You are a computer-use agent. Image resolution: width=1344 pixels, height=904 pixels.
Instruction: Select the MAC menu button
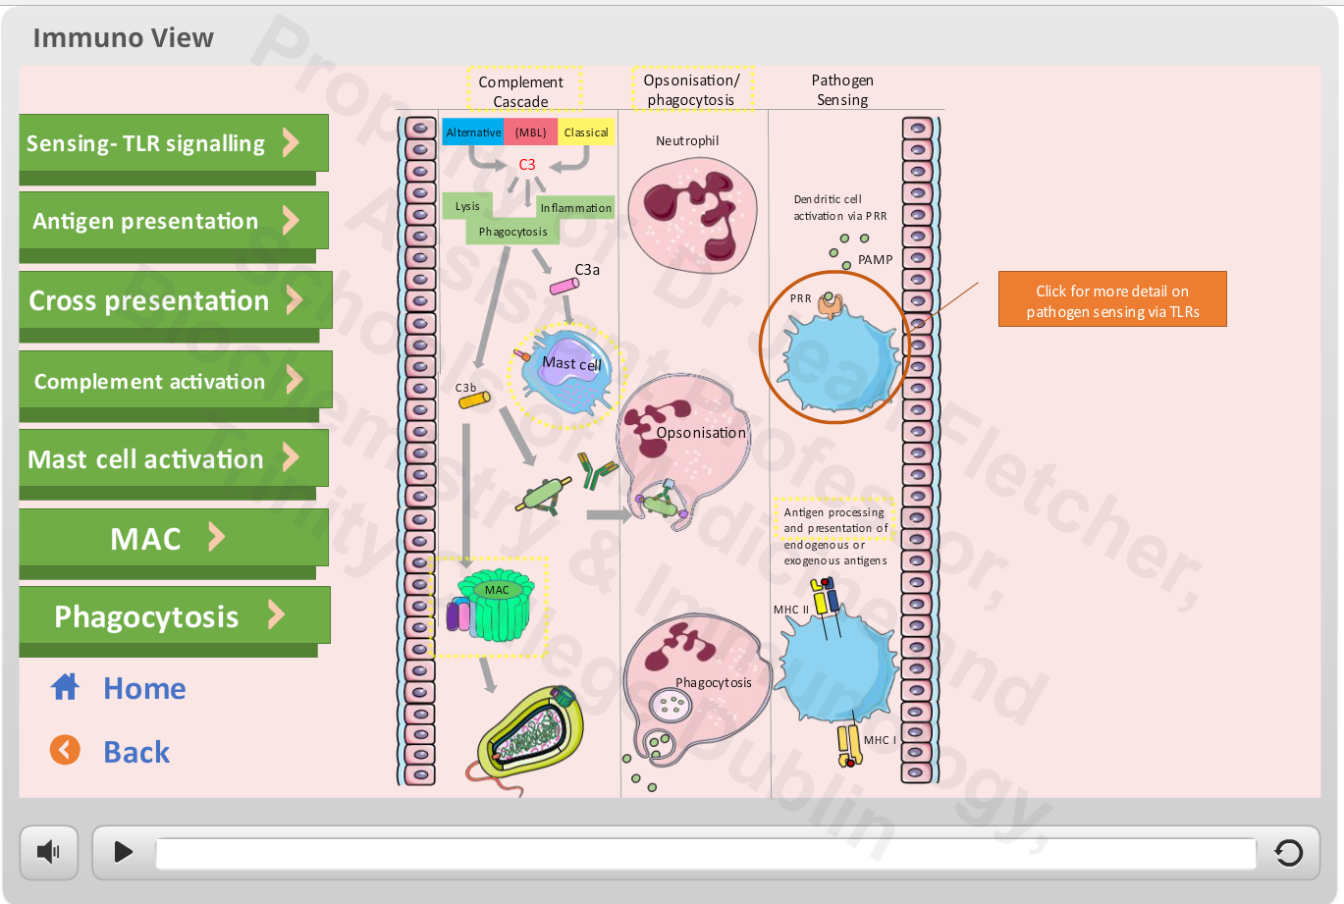[174, 537]
